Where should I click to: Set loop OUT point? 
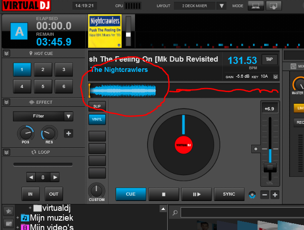[x=54, y=194]
